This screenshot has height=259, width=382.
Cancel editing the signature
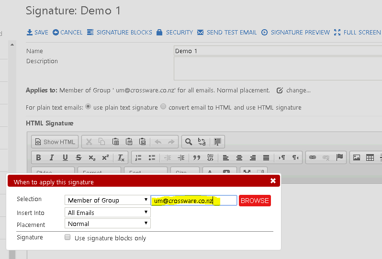67,33
